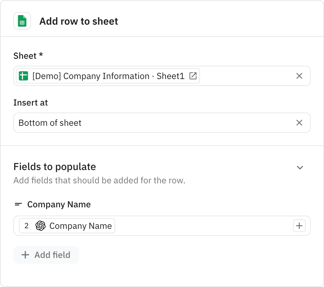Viewport: 324px width, 287px height.
Task: Click the Insert at label
Action: coord(31,103)
